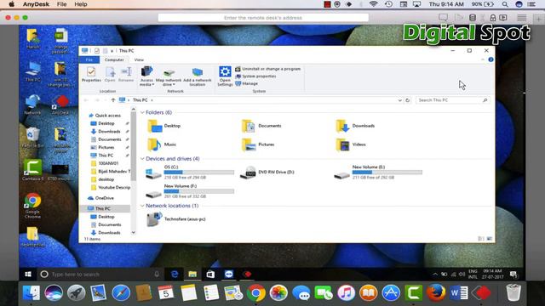
Task: Select the OS (C:) drive
Action: click(190, 172)
